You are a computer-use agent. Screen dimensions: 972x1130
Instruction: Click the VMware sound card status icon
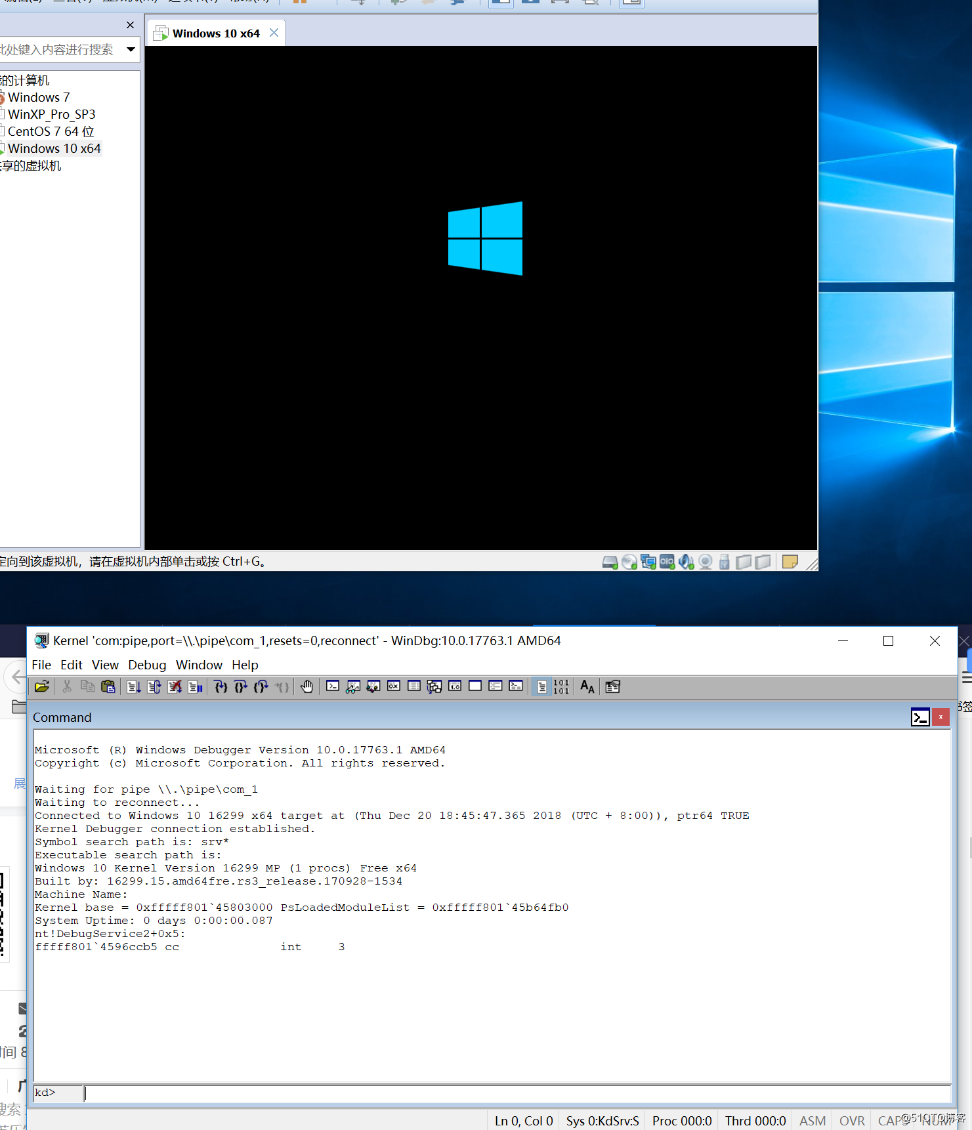click(x=687, y=562)
